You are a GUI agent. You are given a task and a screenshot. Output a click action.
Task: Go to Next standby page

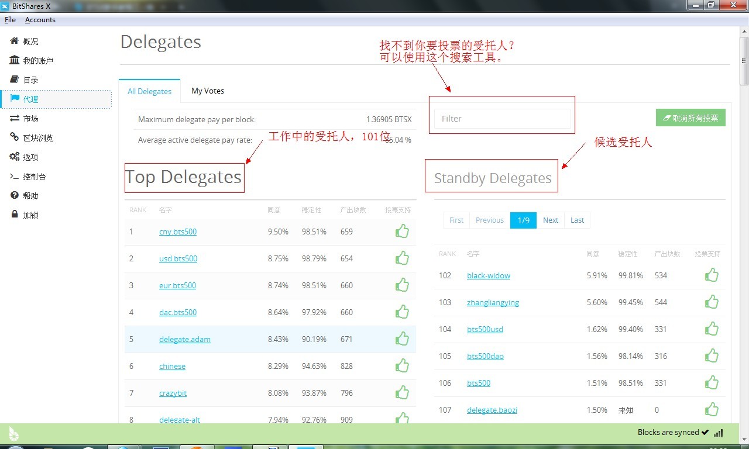(x=551, y=220)
